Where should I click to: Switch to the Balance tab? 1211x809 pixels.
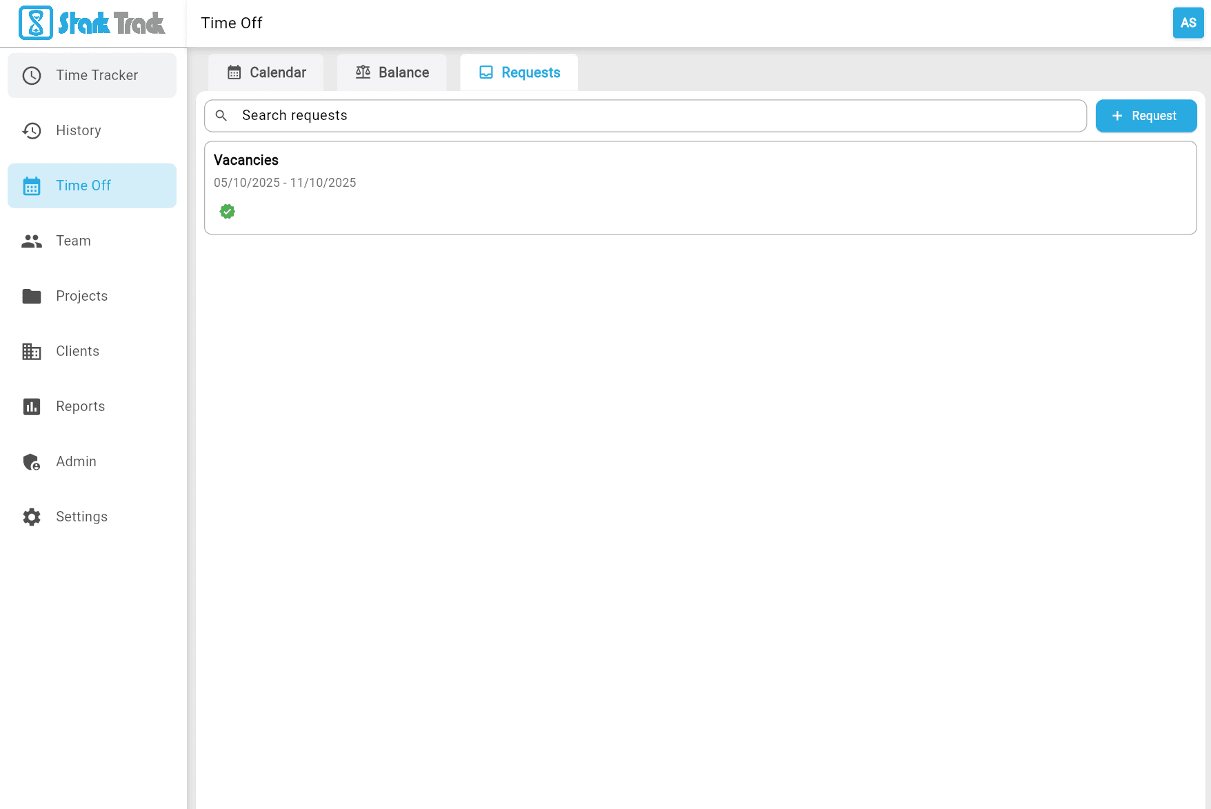pyautogui.click(x=392, y=72)
